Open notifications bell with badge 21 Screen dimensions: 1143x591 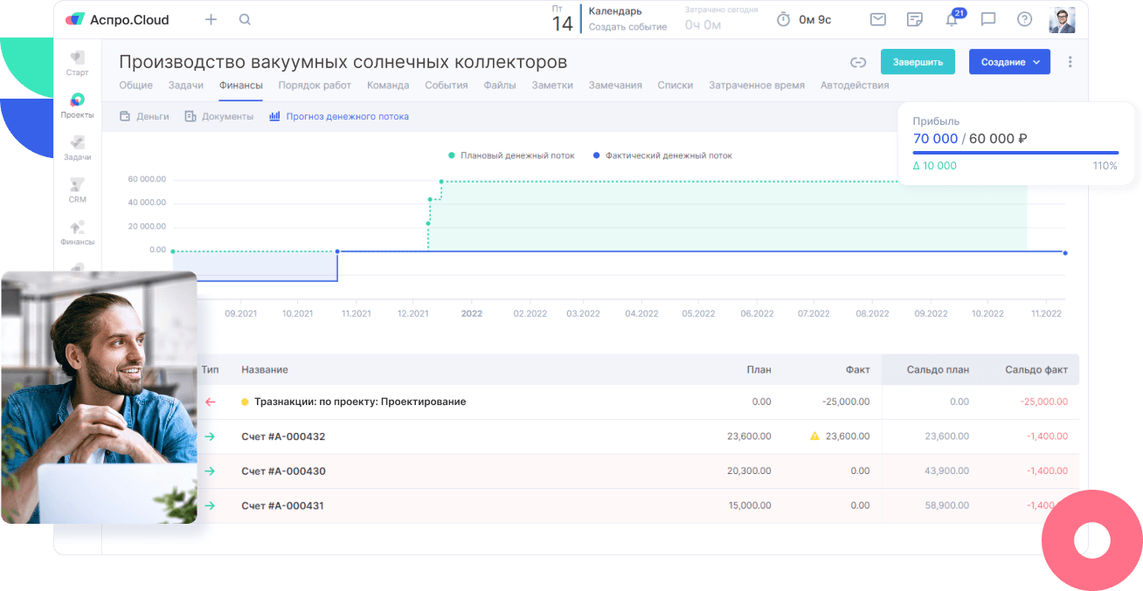click(952, 20)
